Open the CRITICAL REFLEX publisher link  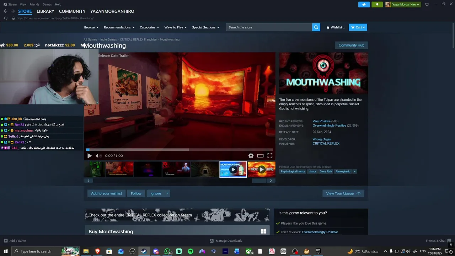click(326, 144)
